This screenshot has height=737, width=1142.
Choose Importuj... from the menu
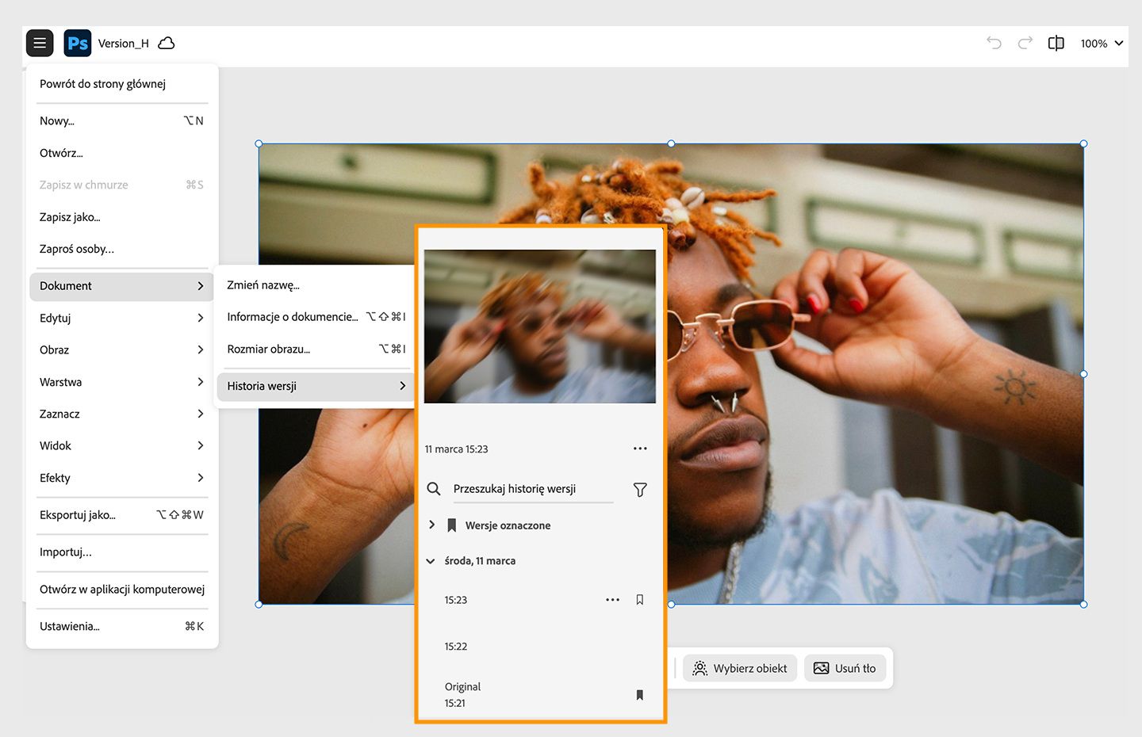122,552
